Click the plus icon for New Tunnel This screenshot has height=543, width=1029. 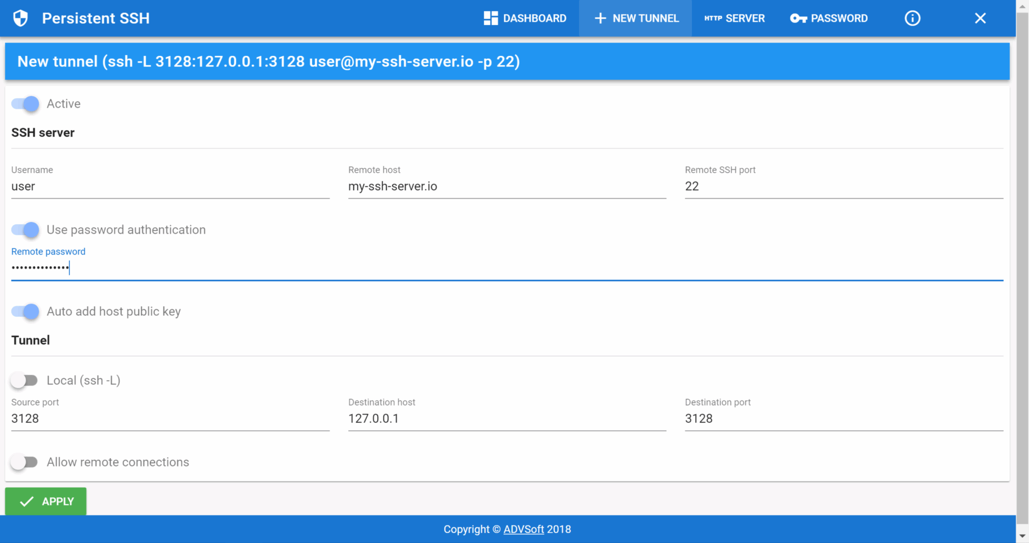click(600, 18)
